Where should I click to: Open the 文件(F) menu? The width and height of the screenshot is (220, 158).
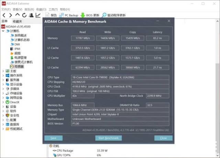click(6, 9)
